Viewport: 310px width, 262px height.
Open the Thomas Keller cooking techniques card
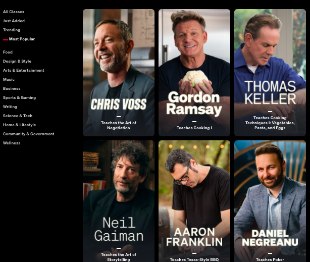click(x=270, y=73)
